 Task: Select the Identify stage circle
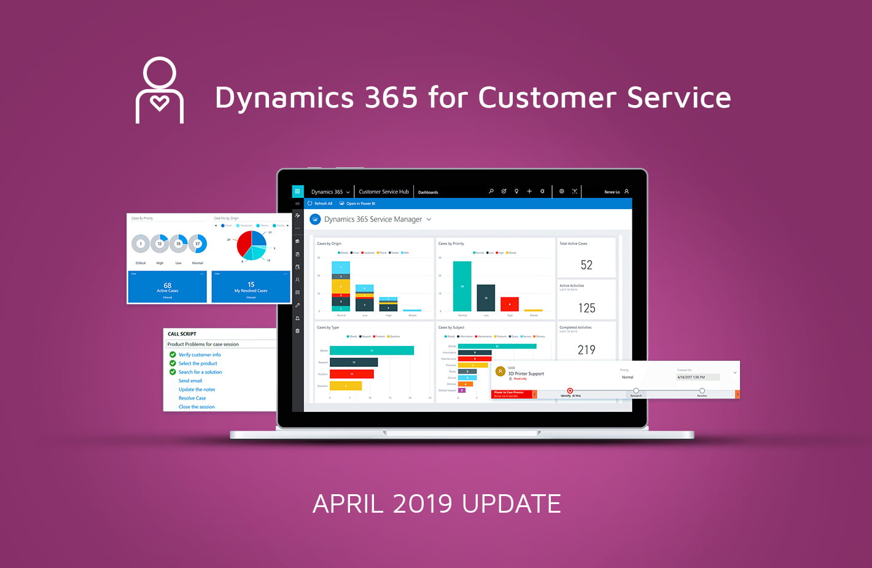pos(570,390)
